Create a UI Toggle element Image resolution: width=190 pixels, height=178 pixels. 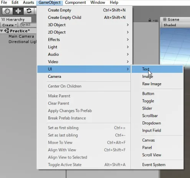click(157, 101)
